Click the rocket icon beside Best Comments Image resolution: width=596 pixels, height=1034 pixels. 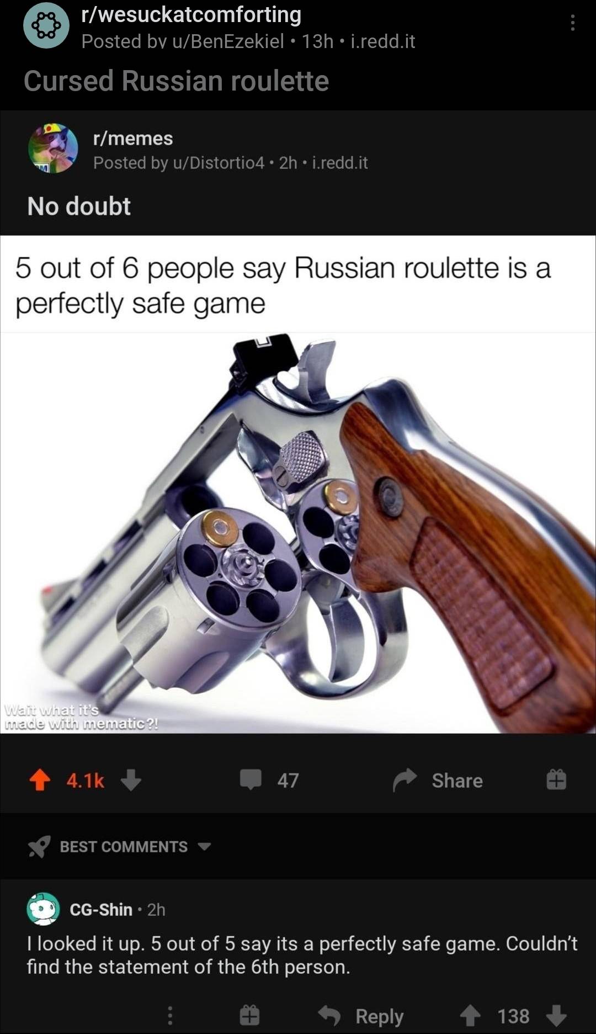40,846
